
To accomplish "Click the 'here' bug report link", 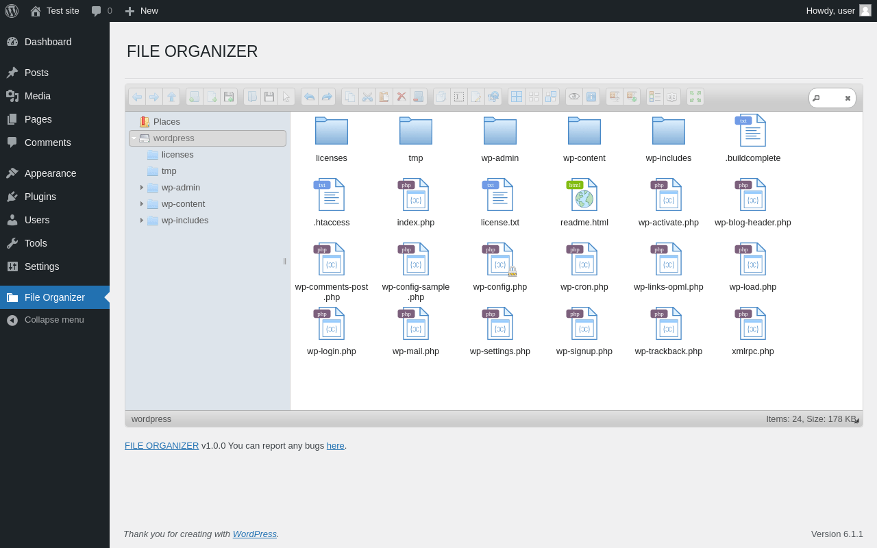I will [335, 446].
